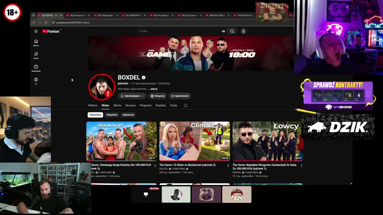Click the BOXDEL channel avatar
383x215 pixels.
[102, 87]
